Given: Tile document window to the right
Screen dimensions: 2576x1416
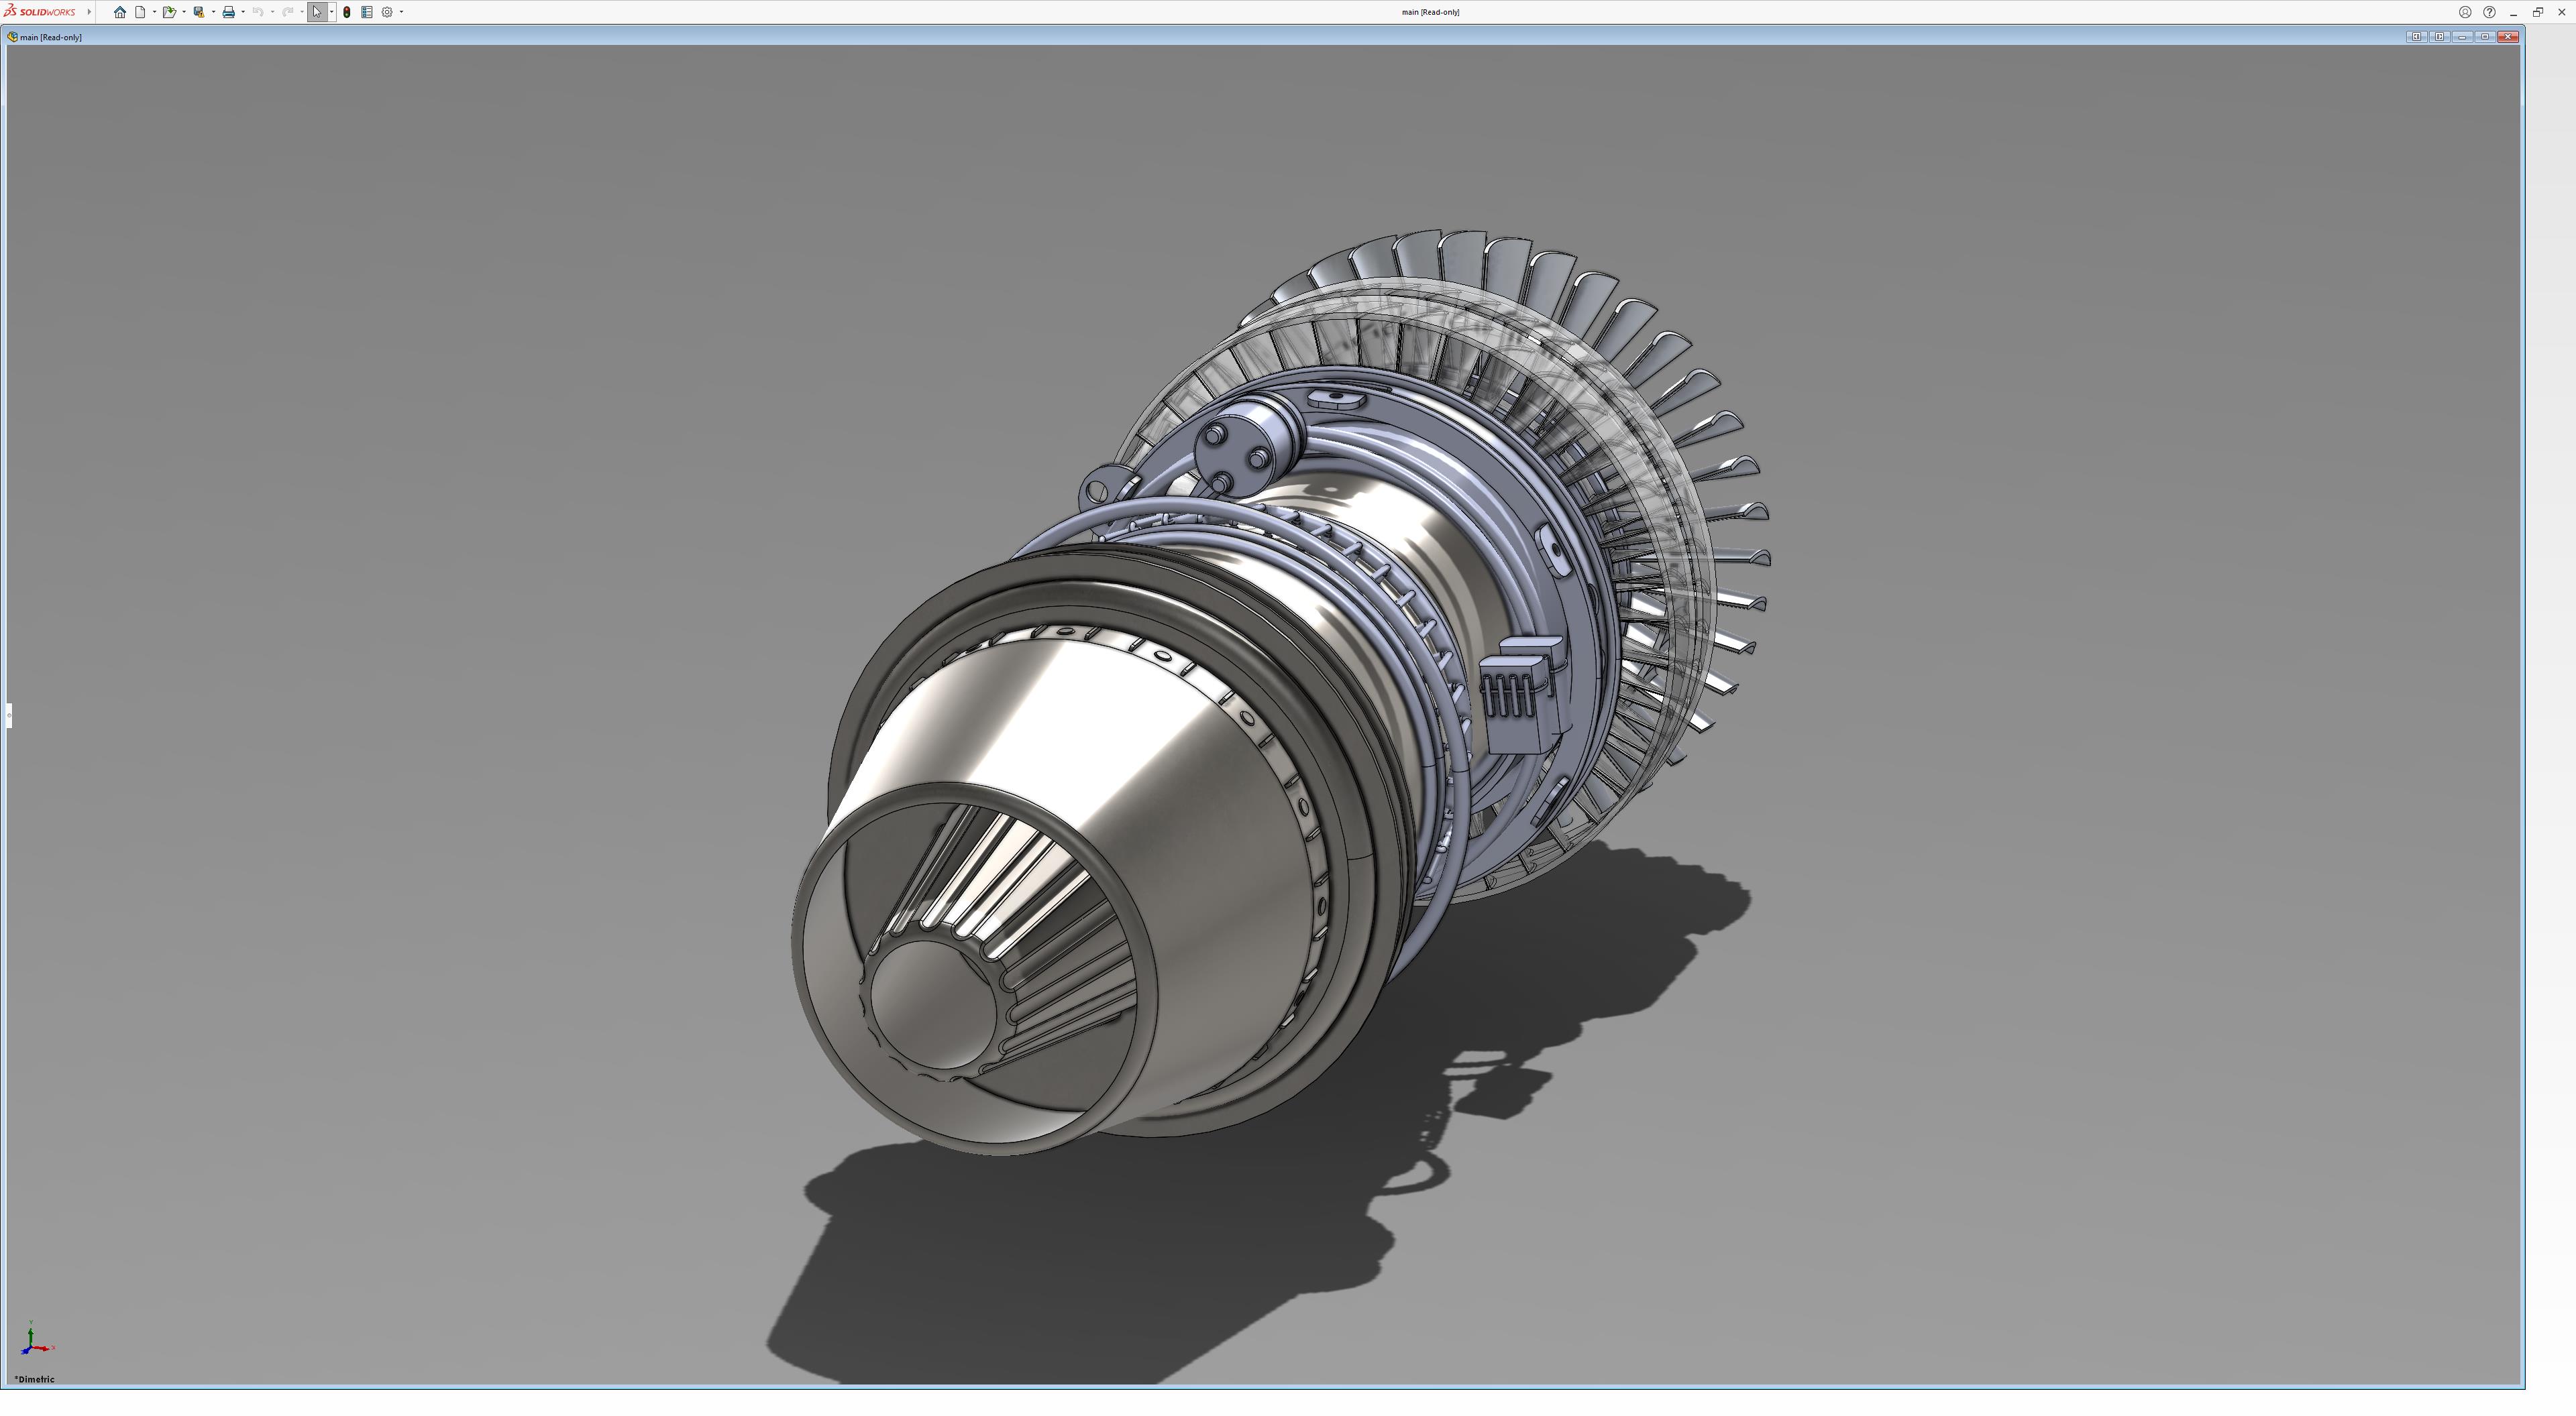Looking at the screenshot, I should point(2439,37).
